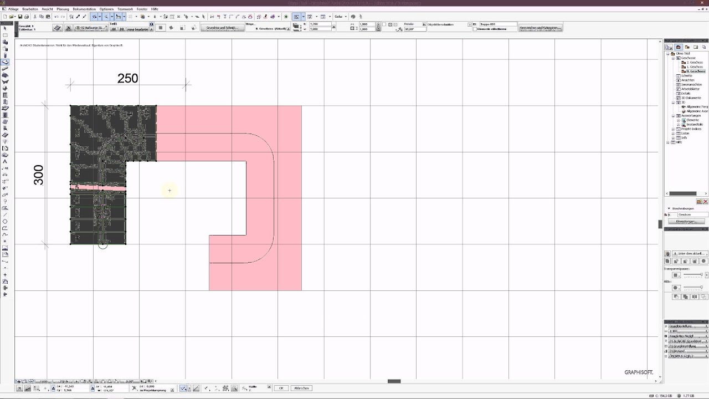
Task: Collapse the 3D tree node
Action: [673, 103]
